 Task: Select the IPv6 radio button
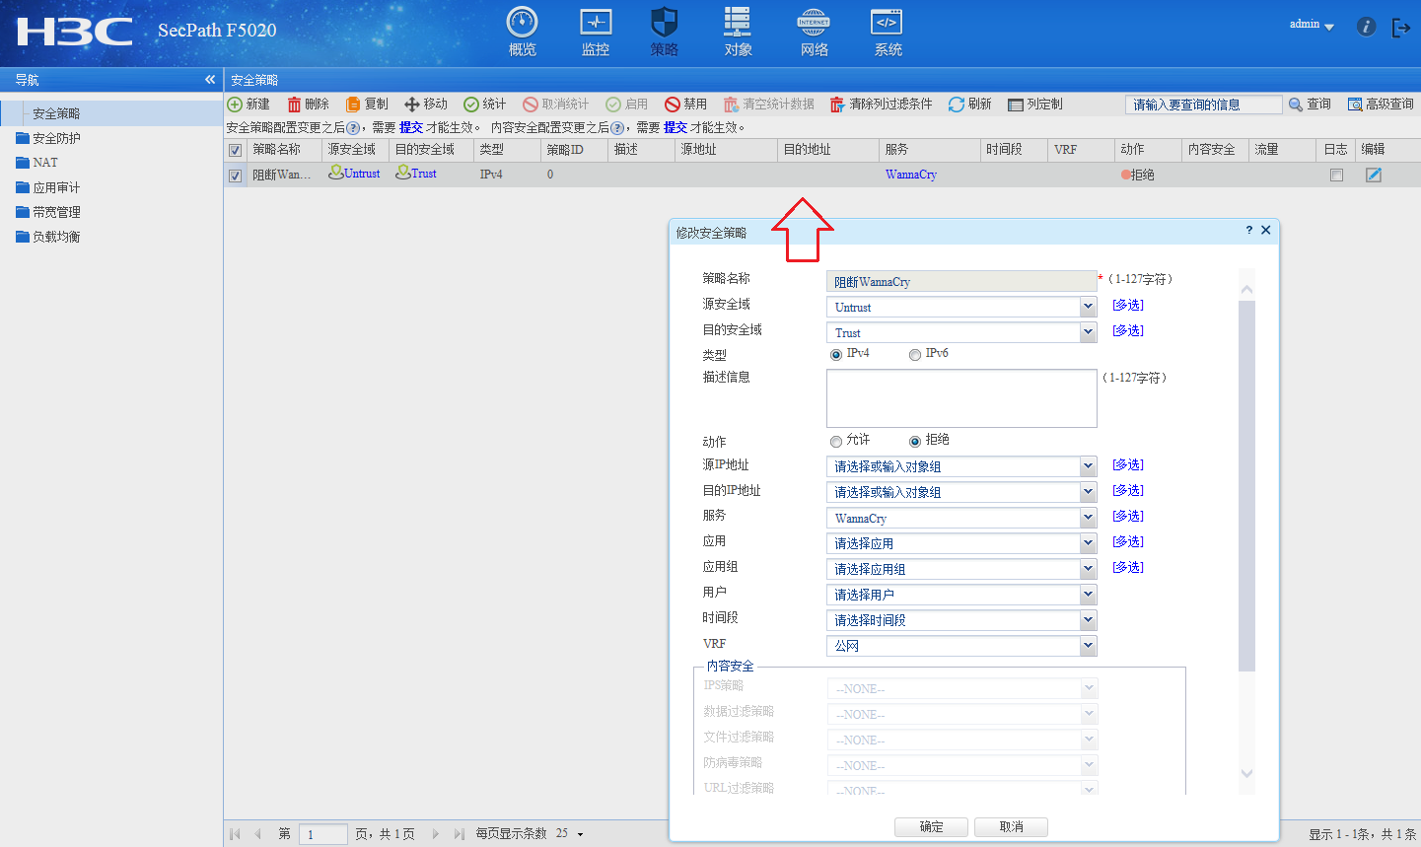[915, 355]
